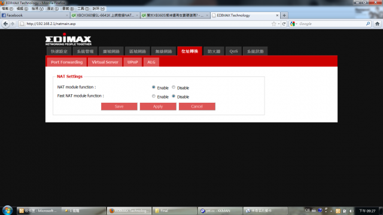Click the EDIMAX logo
The image size is (383, 215).
point(68,39)
